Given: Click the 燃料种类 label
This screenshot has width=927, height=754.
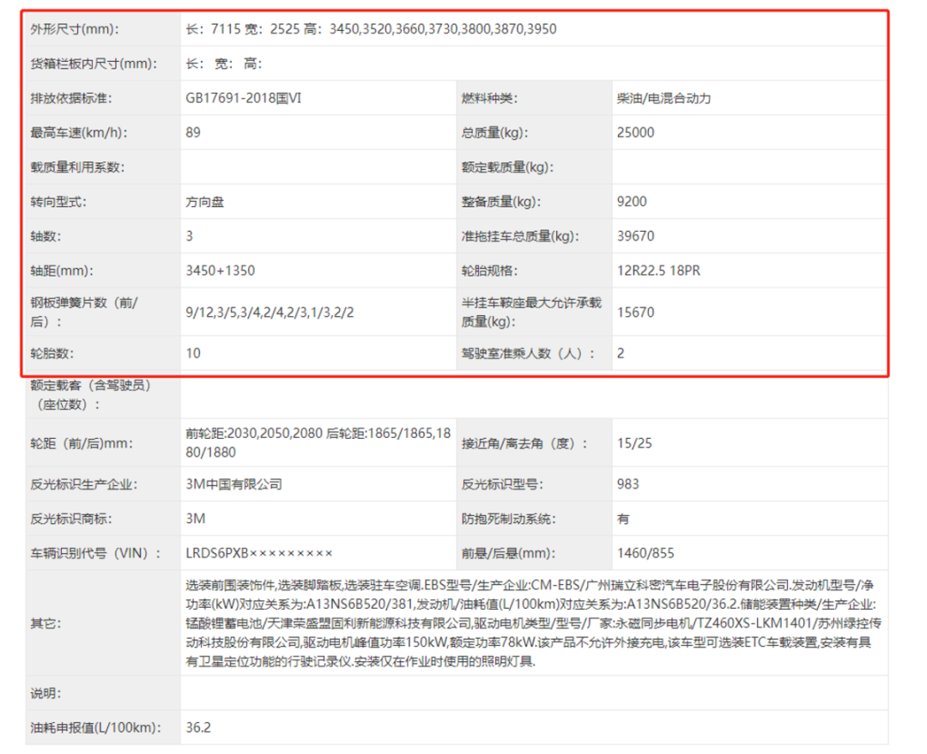Looking at the screenshot, I should (x=489, y=98).
